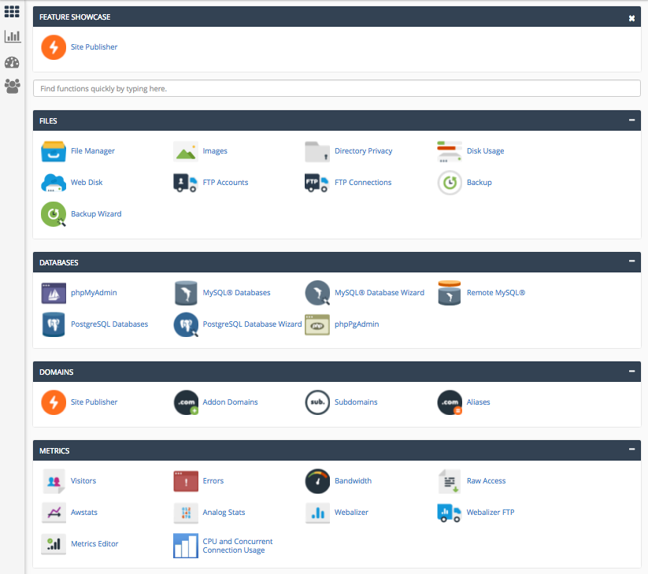
Task: Select the Bandwidth gauge icon
Action: [x=317, y=481]
